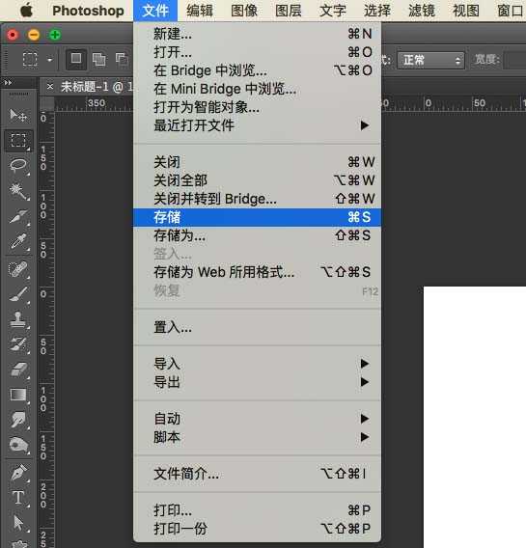Open the 编辑 menu
Screen dimensions: 526x548
point(200,11)
